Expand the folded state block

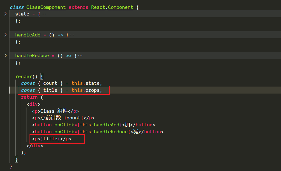(x=5, y=14)
